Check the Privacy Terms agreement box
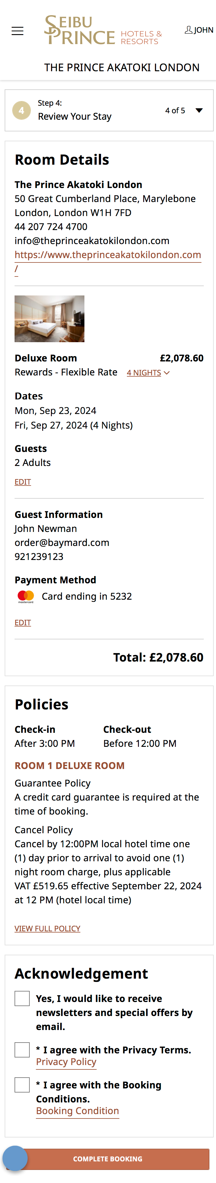The height and width of the screenshot is (1183, 216). point(22,1049)
